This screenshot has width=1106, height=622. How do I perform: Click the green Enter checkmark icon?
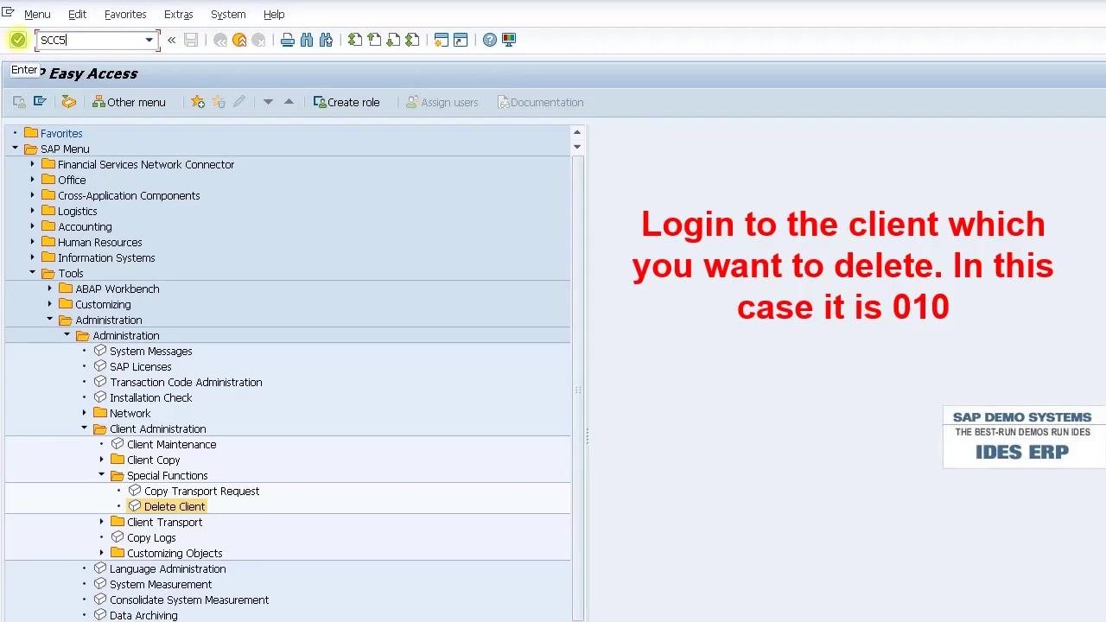(18, 40)
